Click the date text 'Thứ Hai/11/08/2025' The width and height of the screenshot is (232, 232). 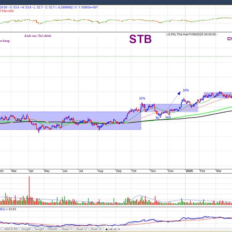click(x=190, y=34)
